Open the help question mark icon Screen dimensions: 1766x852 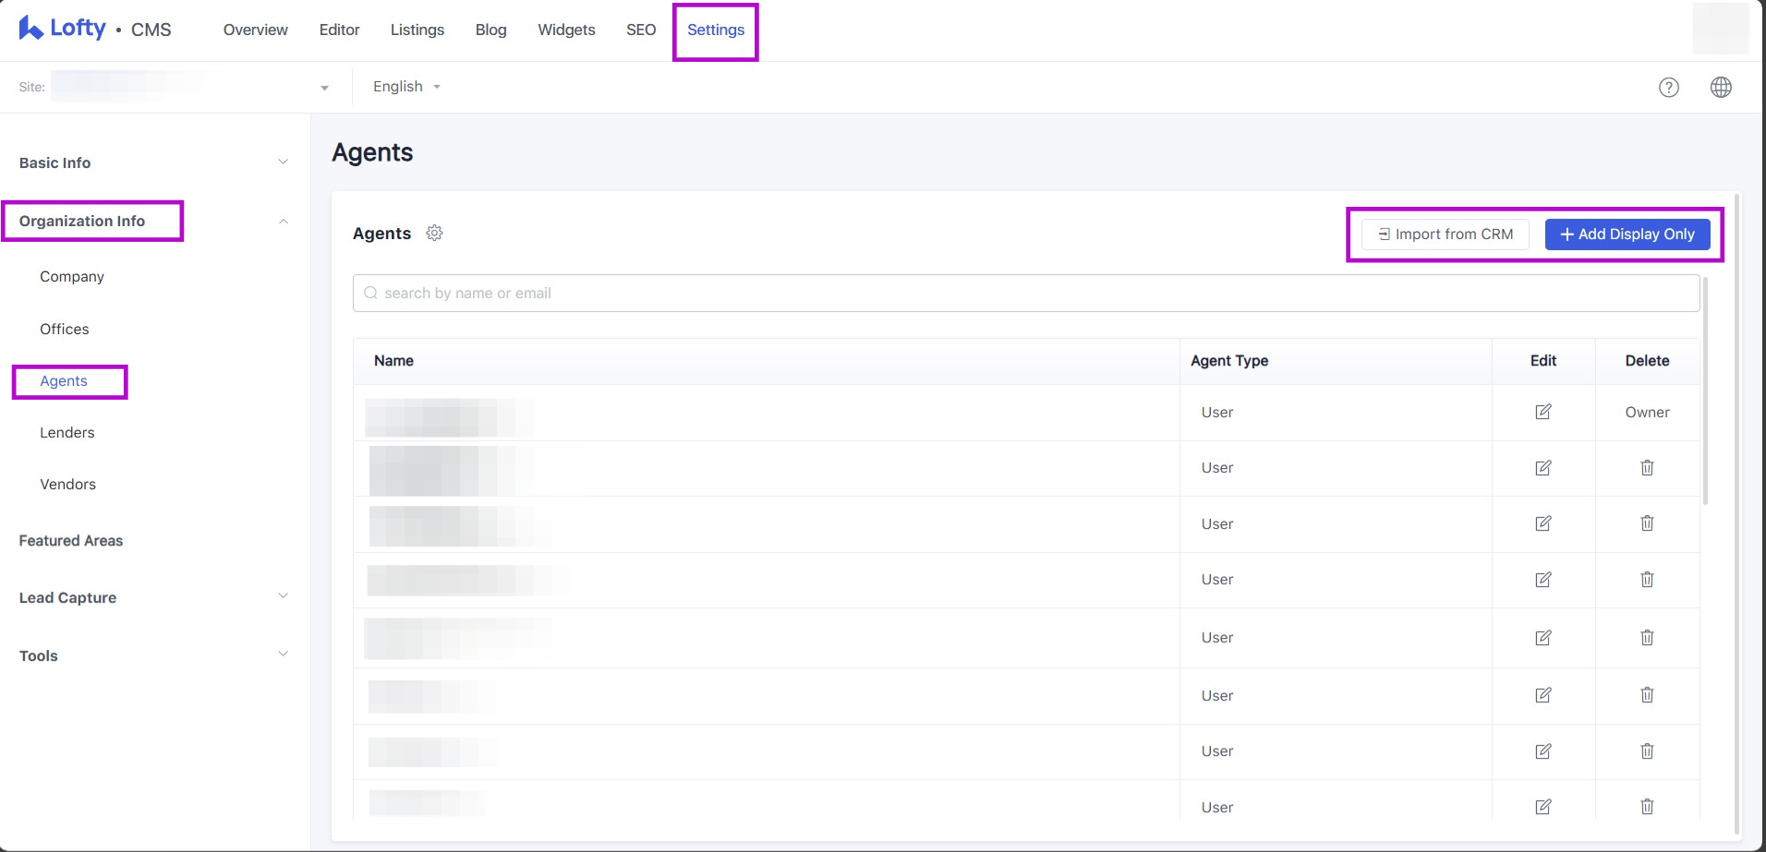1668,88
